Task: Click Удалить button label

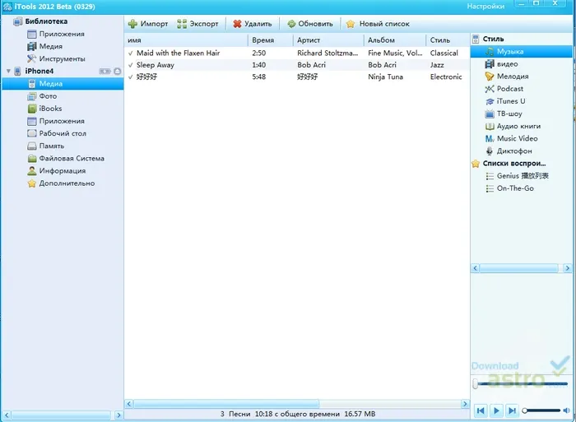Action: [x=258, y=24]
